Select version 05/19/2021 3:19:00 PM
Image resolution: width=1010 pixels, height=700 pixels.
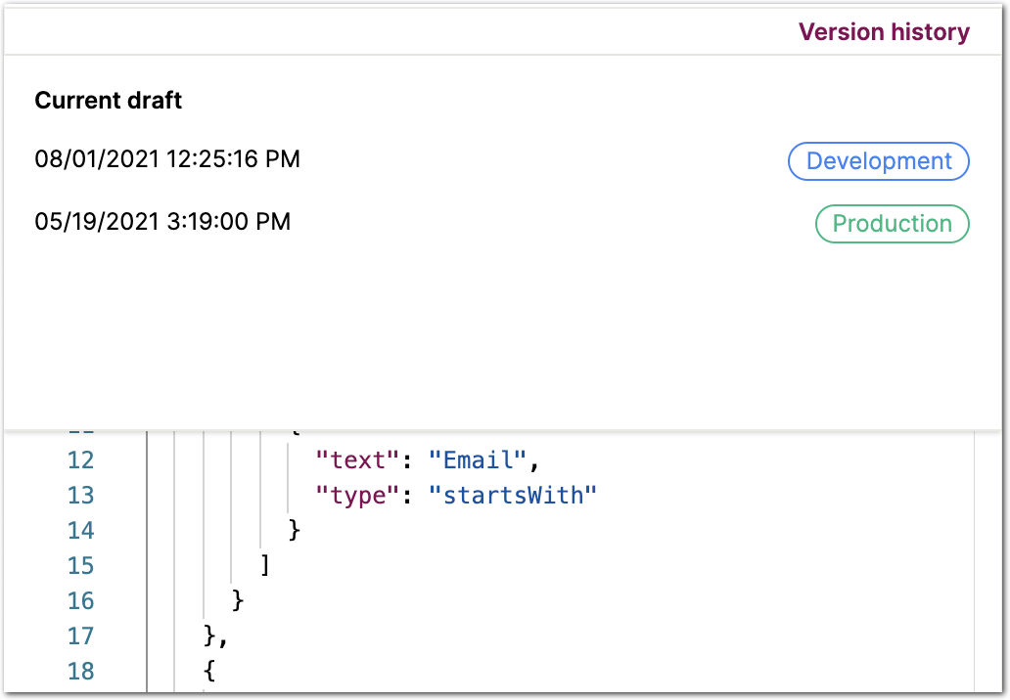coord(163,221)
